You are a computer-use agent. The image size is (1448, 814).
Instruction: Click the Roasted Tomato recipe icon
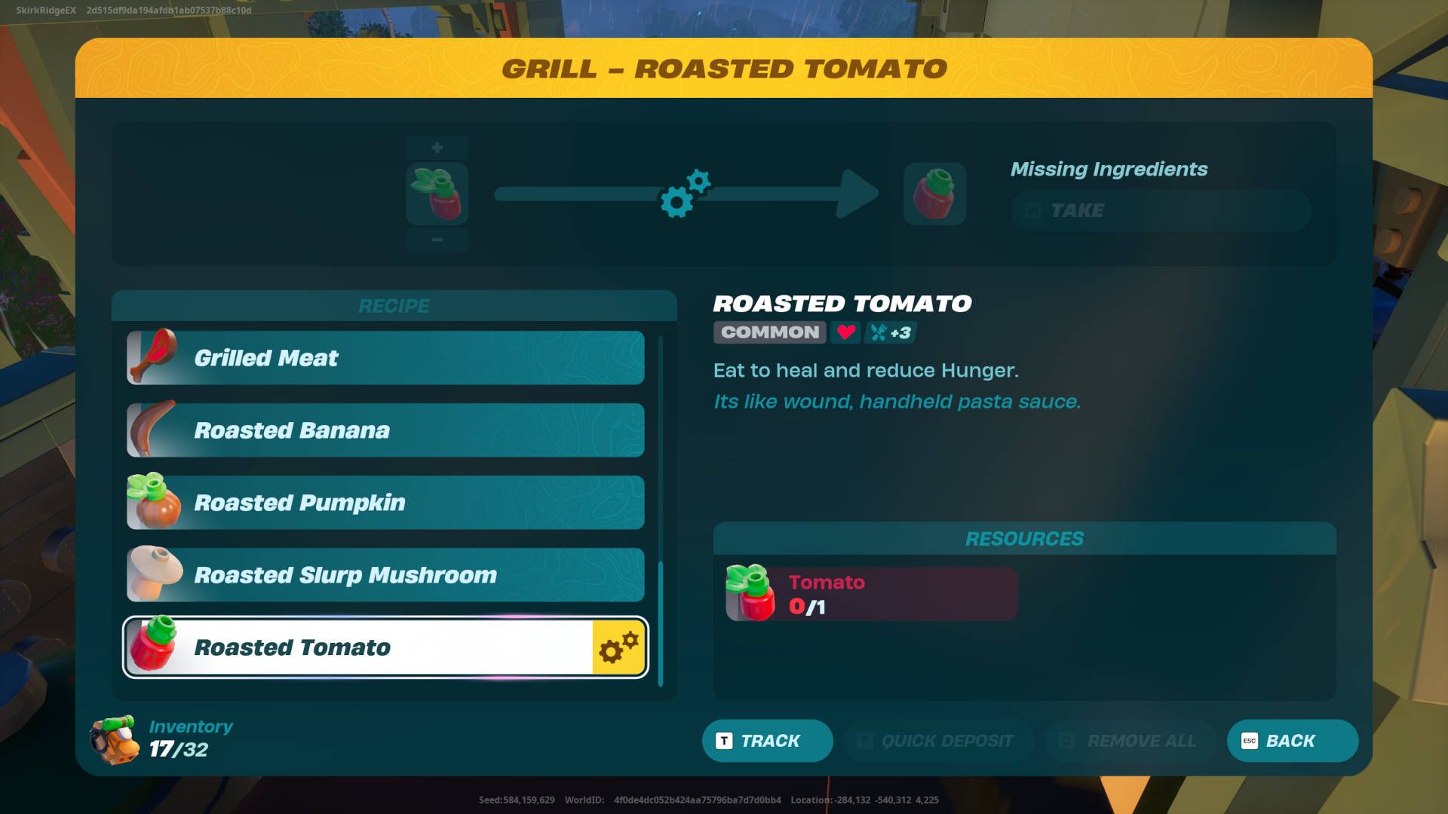coord(156,647)
